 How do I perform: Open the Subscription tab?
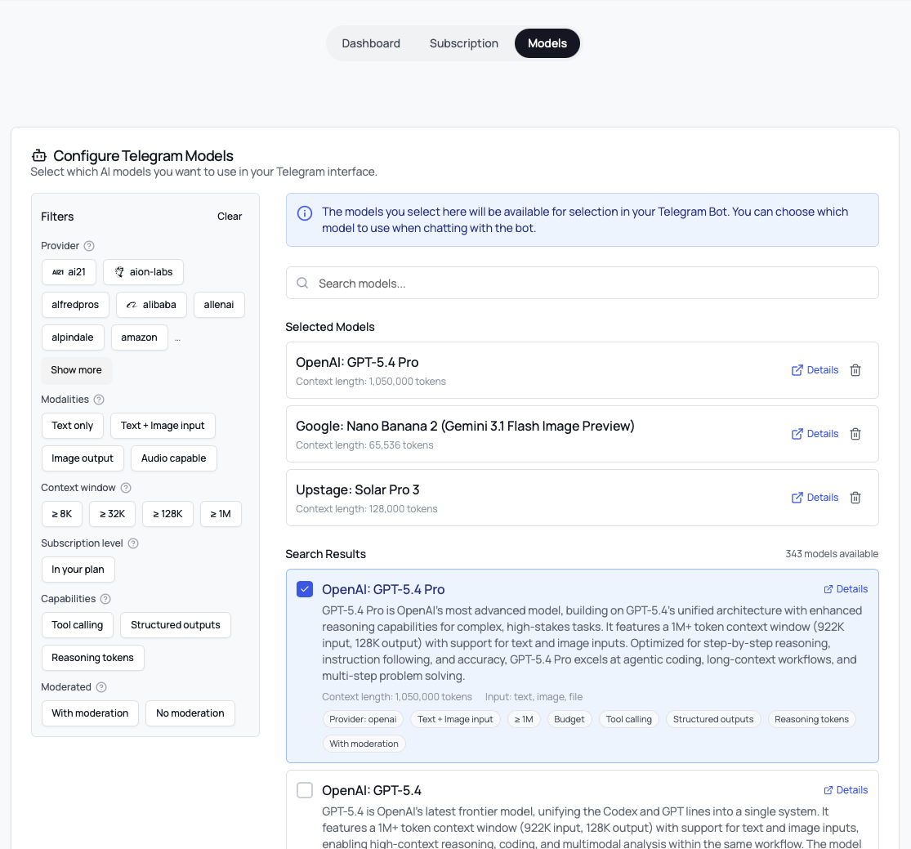click(464, 43)
